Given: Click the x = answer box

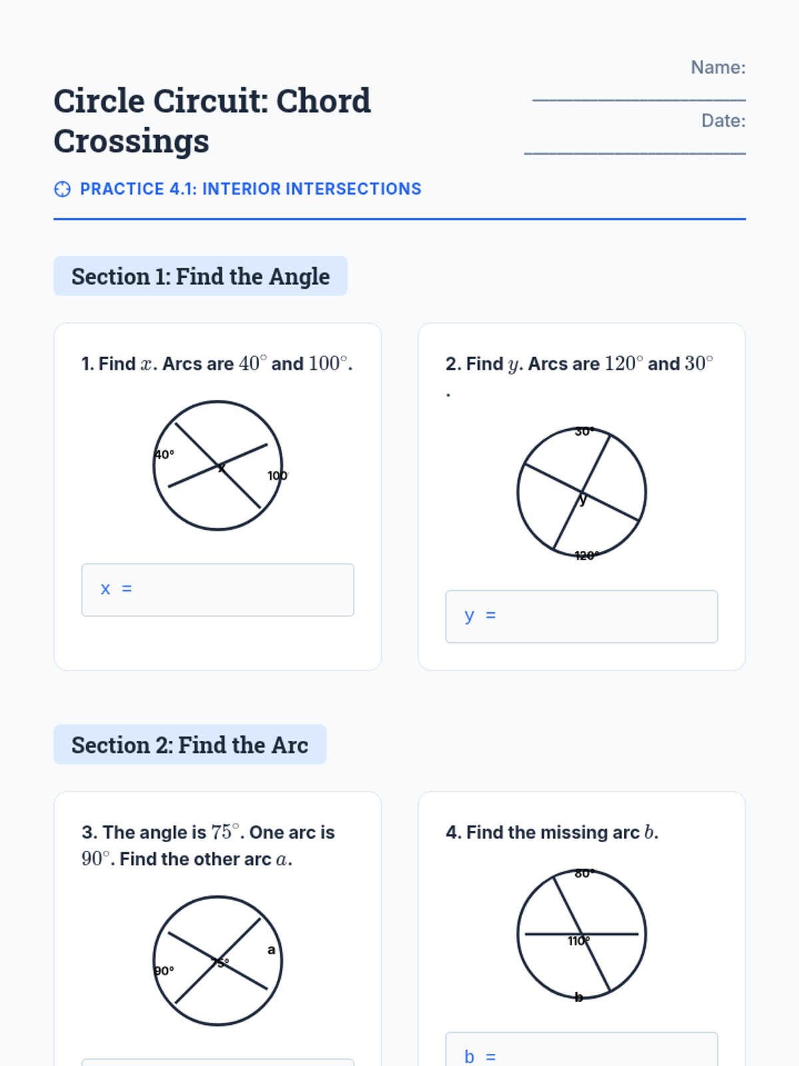Looking at the screenshot, I should point(218,590).
